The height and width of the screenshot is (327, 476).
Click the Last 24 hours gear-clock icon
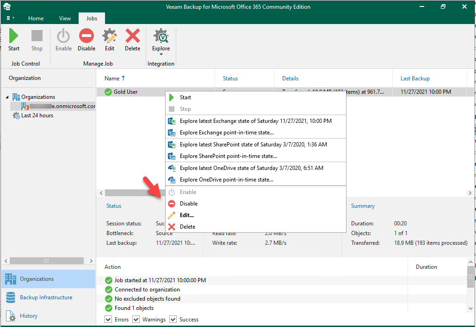[16, 115]
